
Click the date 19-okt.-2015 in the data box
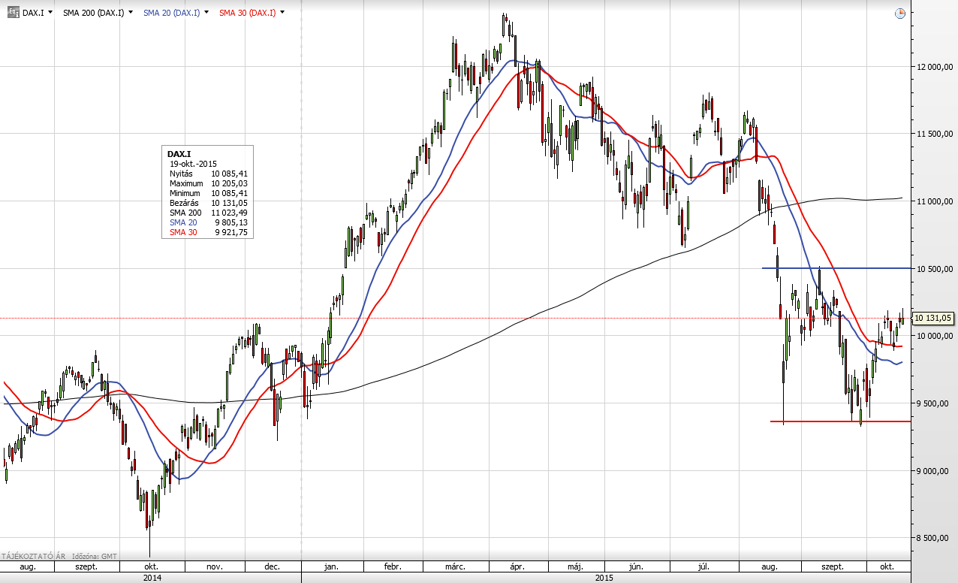194,163
